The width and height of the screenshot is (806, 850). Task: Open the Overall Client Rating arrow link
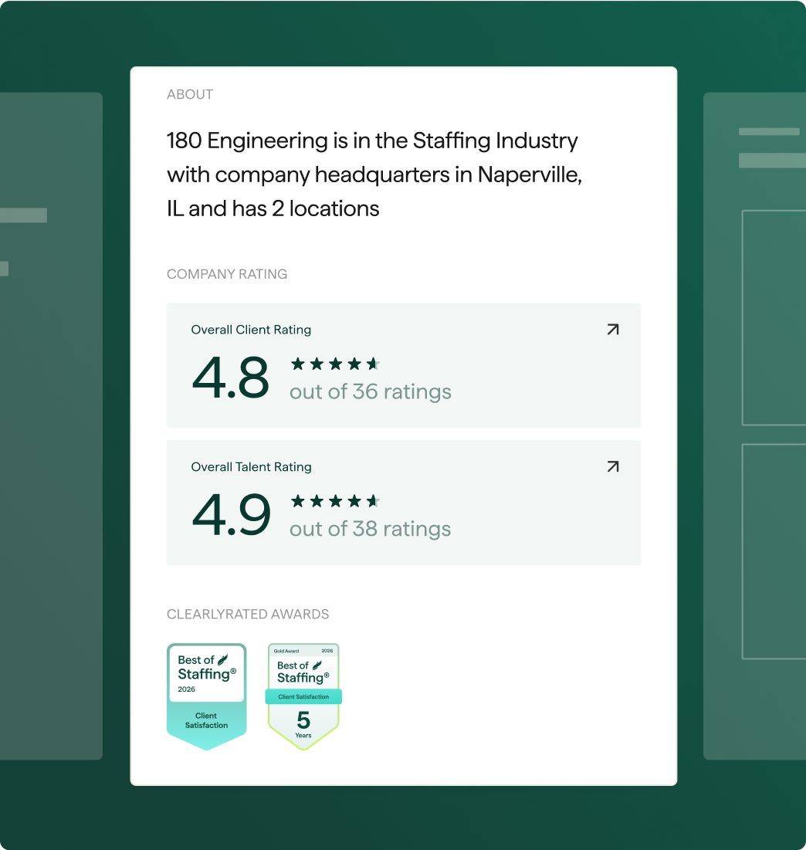pyautogui.click(x=612, y=330)
